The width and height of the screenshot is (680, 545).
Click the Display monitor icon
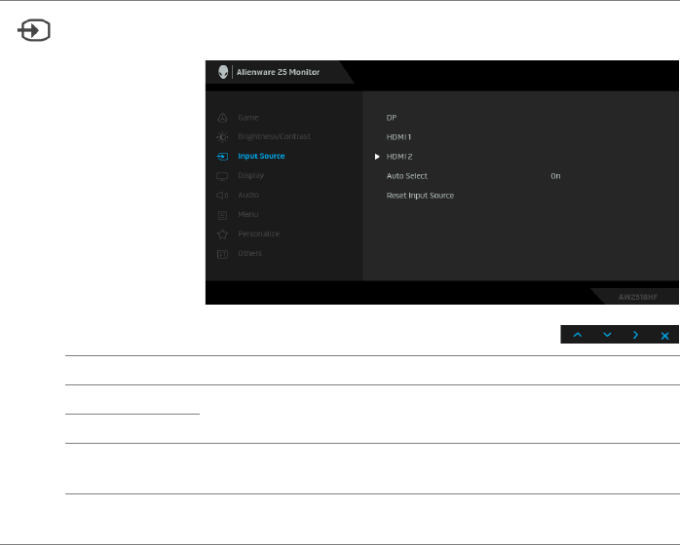[222, 176]
